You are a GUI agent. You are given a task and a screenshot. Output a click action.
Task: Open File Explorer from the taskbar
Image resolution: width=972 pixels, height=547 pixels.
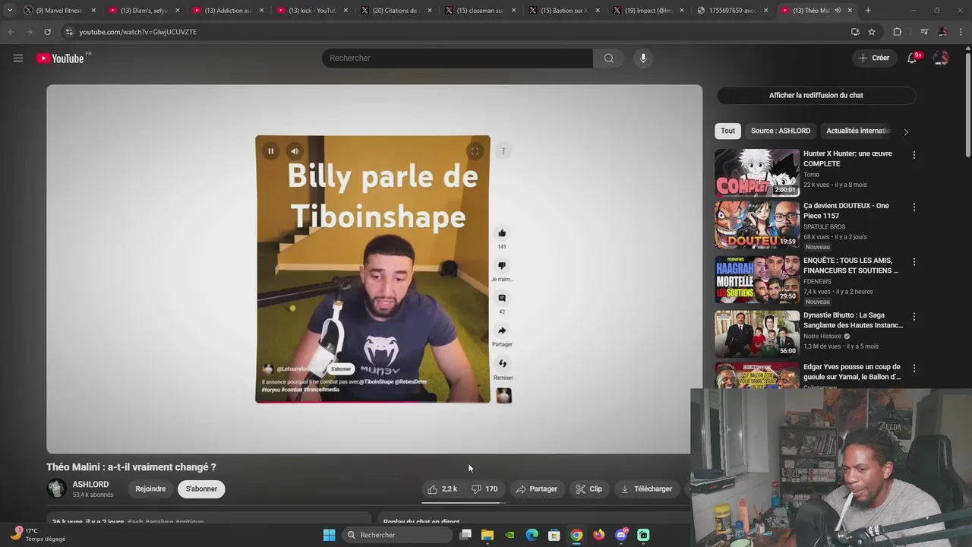pyautogui.click(x=488, y=535)
